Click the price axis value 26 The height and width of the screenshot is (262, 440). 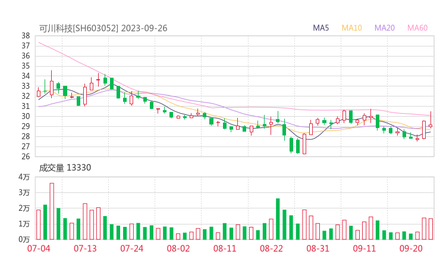[x=26, y=157]
